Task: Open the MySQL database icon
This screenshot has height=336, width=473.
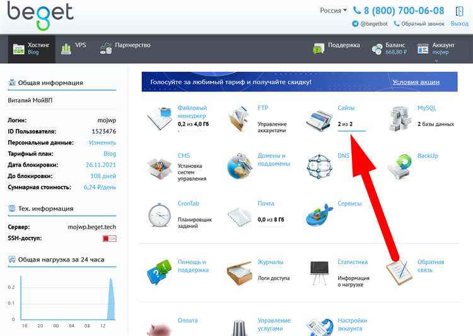Action: (399, 119)
